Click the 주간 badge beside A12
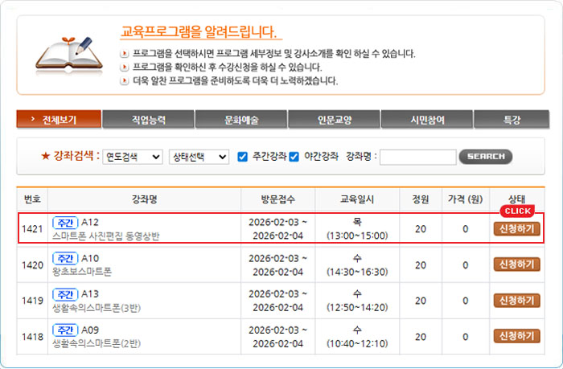 click(64, 222)
